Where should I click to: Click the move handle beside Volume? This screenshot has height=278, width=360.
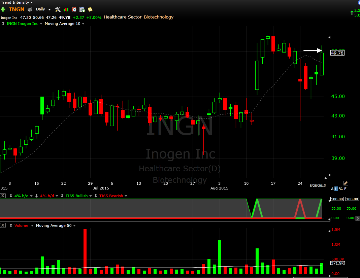(x=11, y=225)
